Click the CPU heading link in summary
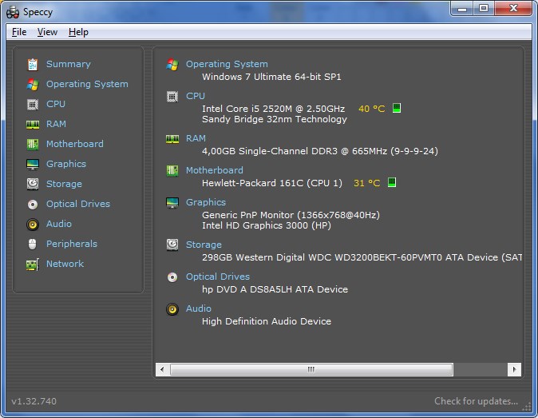Screen dimensions: 538x418 (x=196, y=96)
